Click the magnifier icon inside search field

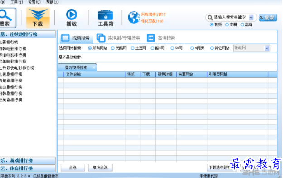210,18
